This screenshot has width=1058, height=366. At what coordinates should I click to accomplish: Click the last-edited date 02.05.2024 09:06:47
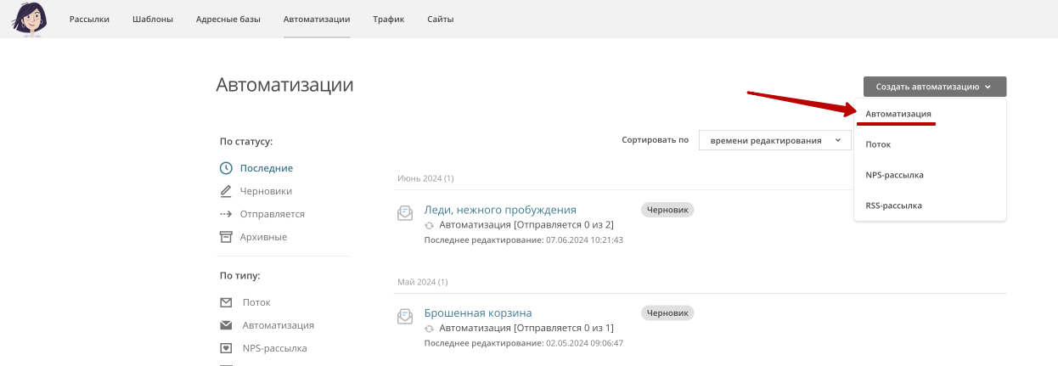coord(585,344)
